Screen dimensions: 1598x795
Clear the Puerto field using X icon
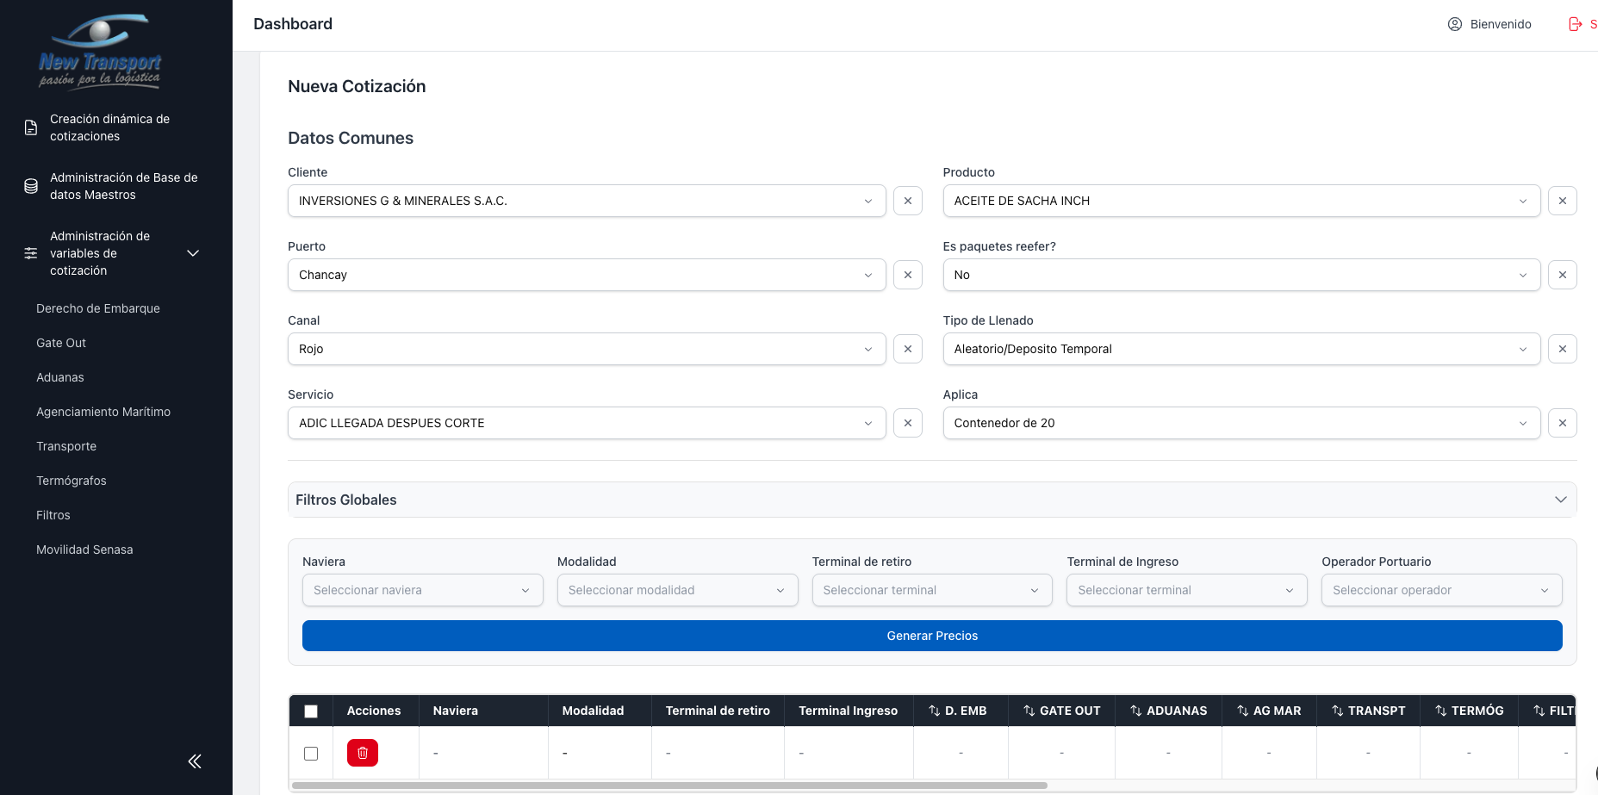[908, 275]
